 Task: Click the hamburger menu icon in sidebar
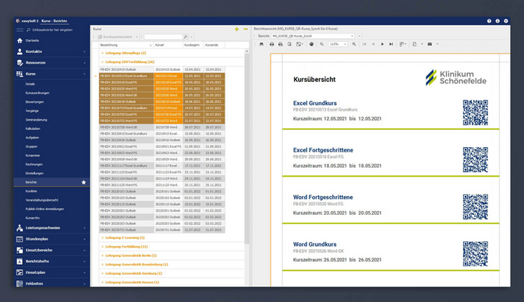19,30
